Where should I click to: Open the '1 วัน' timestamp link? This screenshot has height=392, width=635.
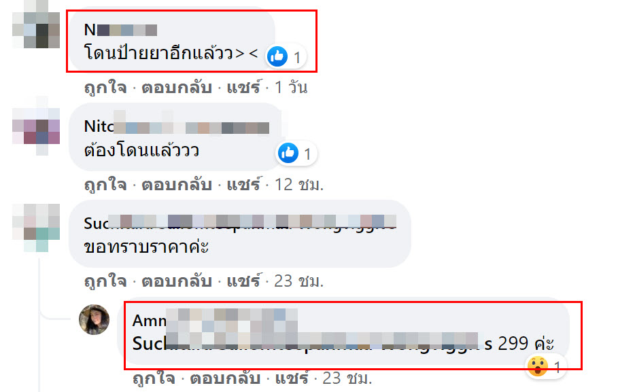pos(291,88)
